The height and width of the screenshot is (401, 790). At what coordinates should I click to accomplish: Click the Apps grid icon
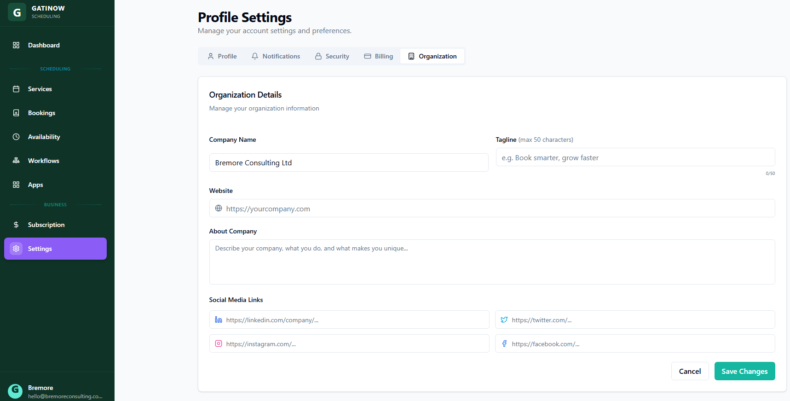pos(16,185)
